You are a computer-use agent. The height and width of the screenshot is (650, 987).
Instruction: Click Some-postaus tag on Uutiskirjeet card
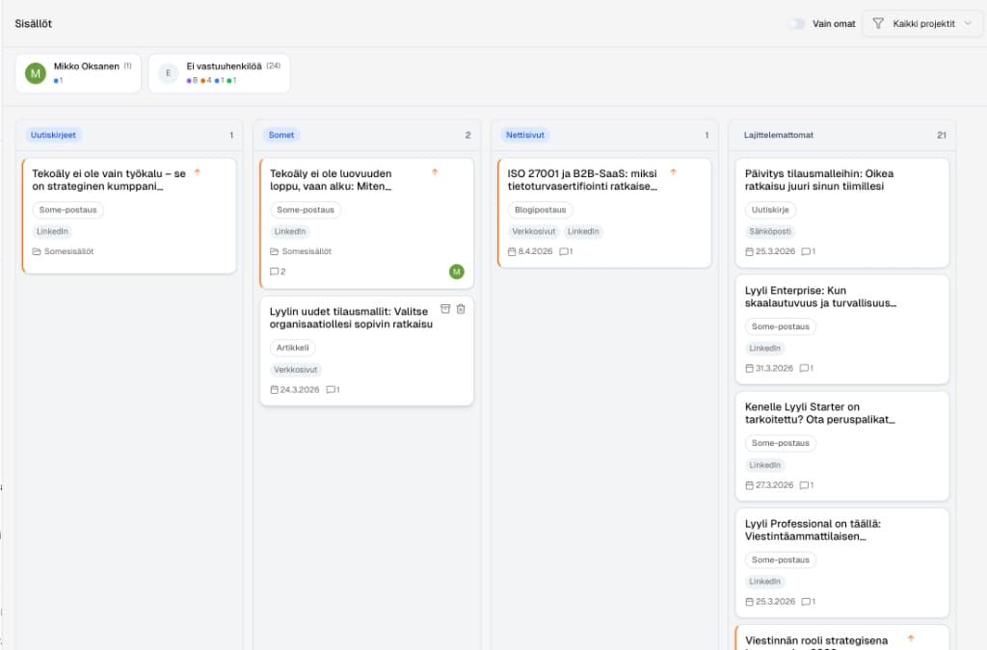(68, 210)
